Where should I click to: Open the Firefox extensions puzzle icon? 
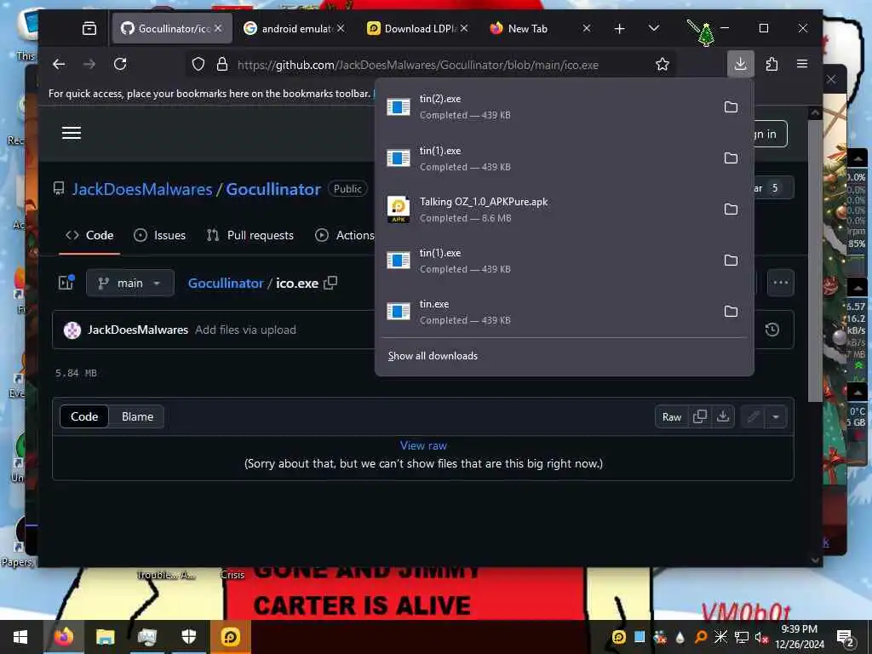pyautogui.click(x=772, y=65)
